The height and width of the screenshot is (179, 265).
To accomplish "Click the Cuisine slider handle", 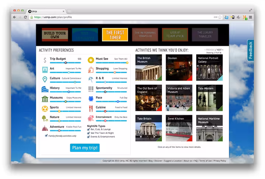I will coord(105,111).
